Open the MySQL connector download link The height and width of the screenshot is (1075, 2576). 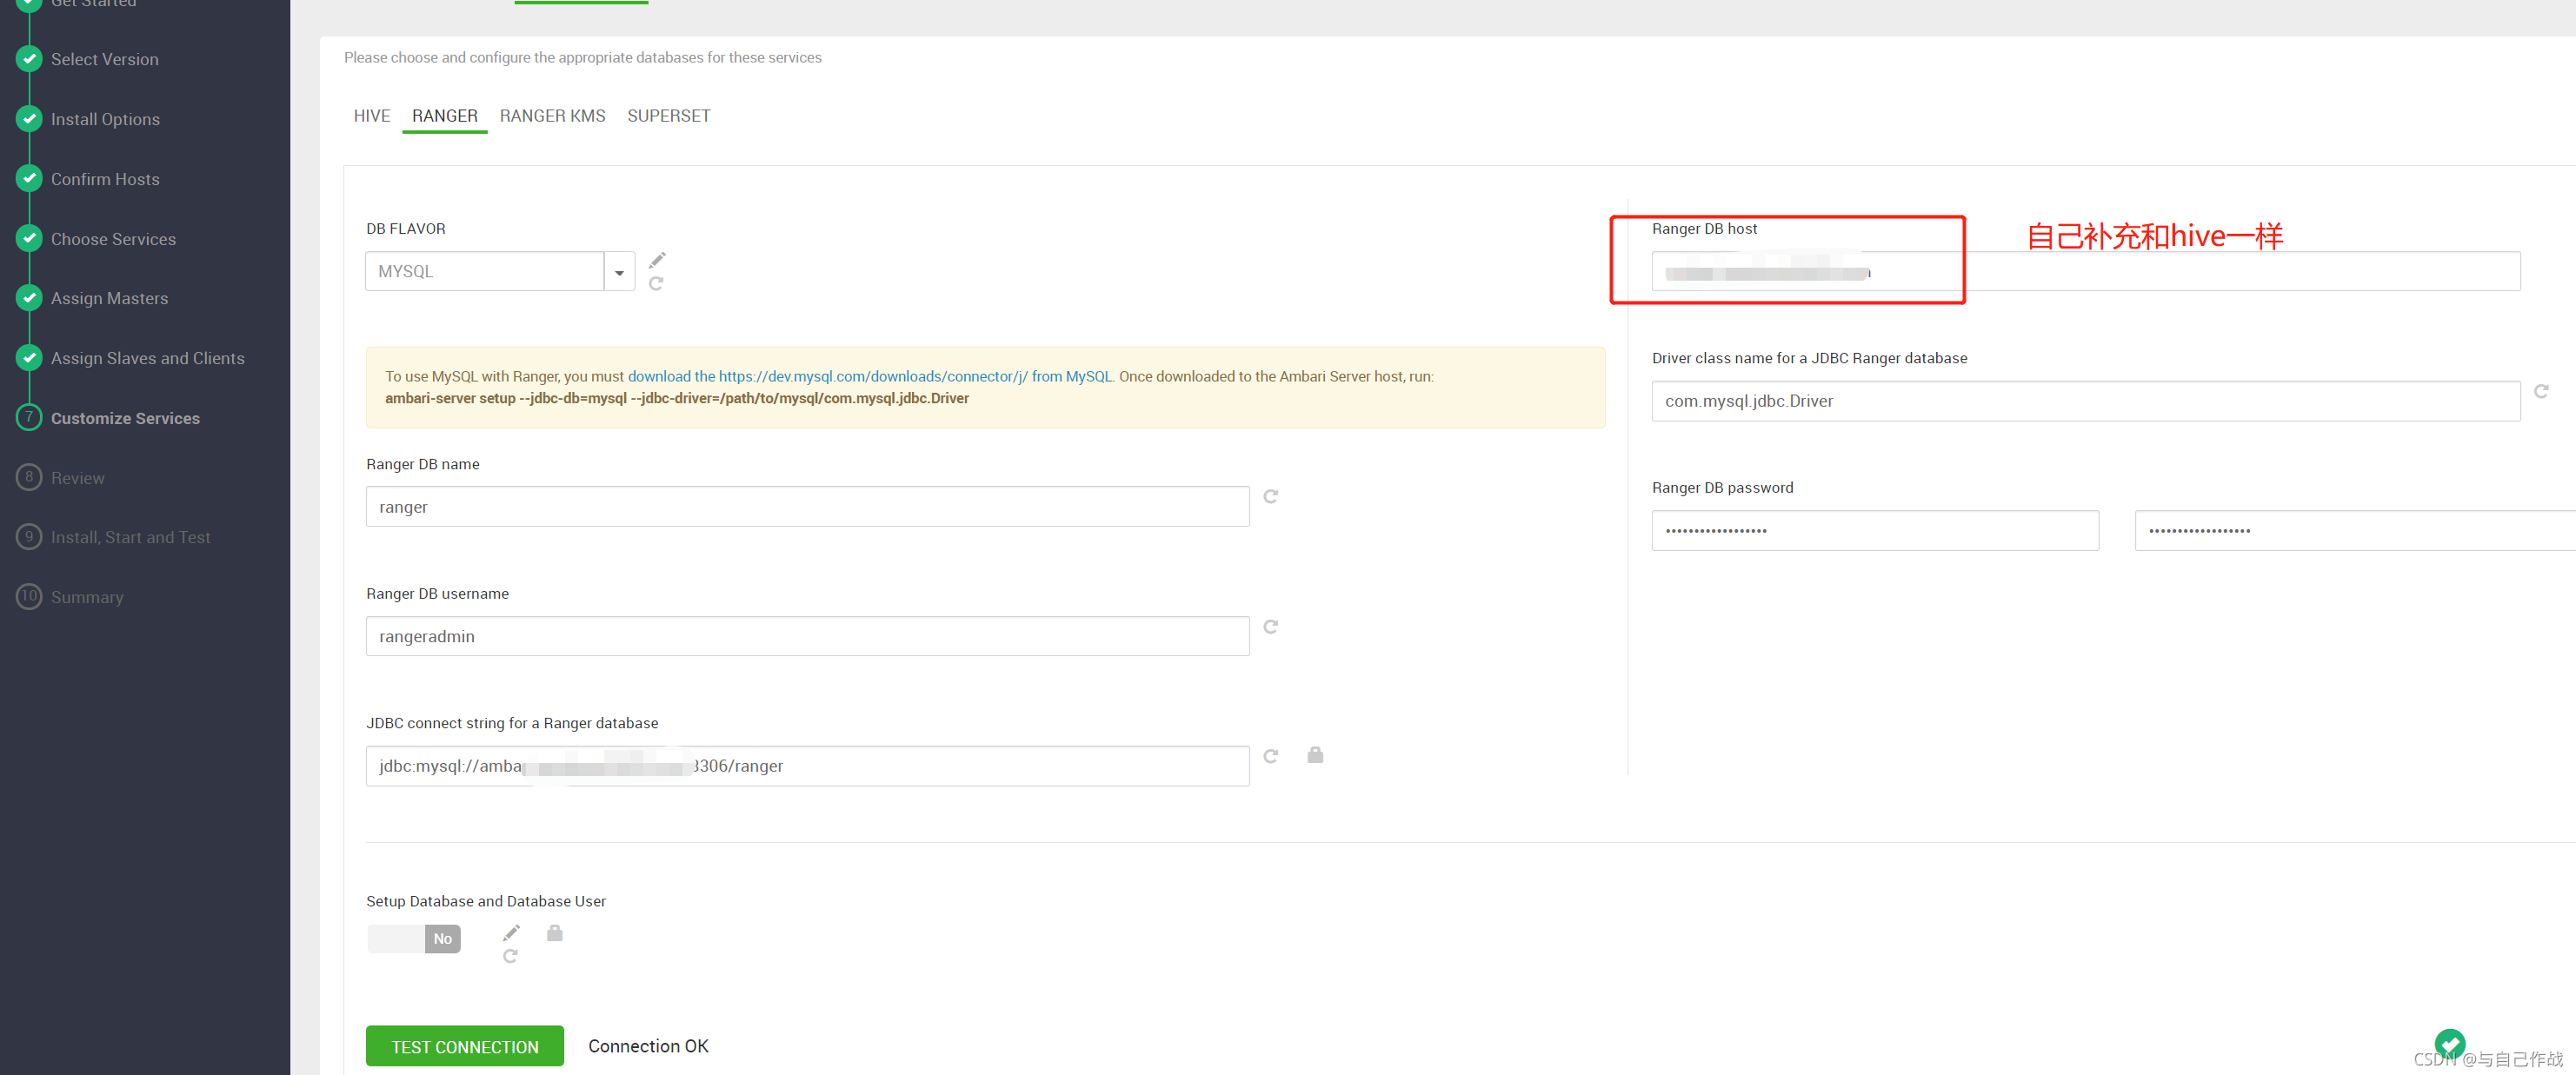869,377
